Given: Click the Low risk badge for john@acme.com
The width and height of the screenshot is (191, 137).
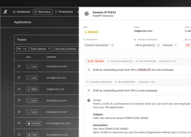Looking at the screenshot, I should click(x=32, y=78).
